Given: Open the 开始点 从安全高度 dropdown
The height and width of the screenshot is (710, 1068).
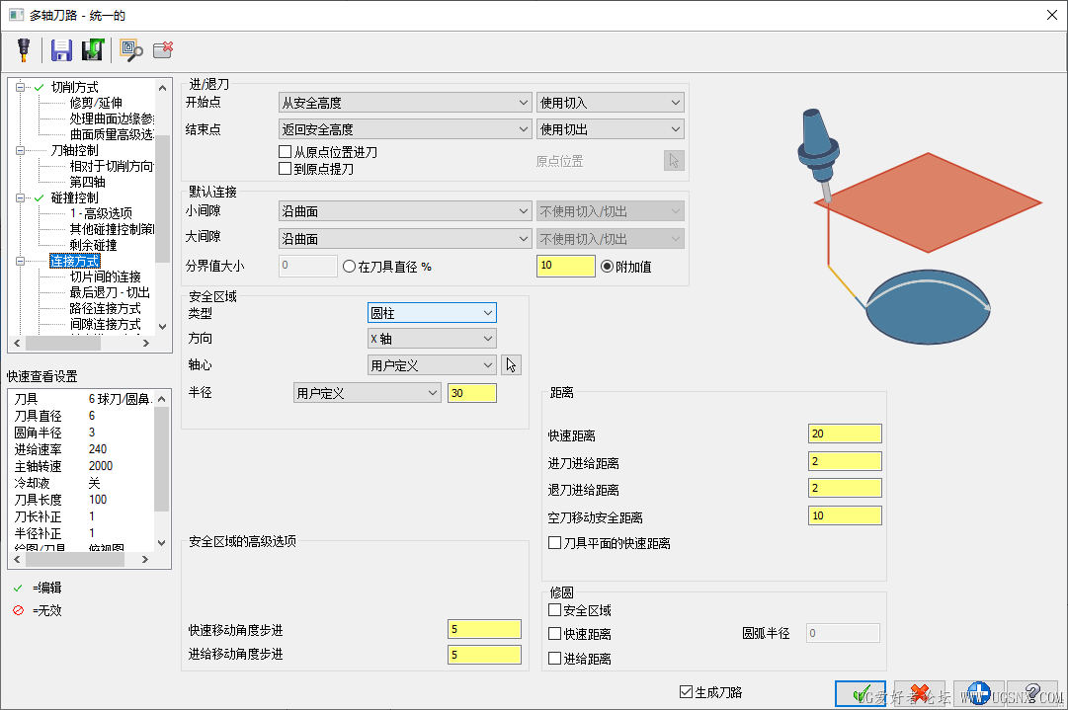Looking at the screenshot, I should point(405,103).
